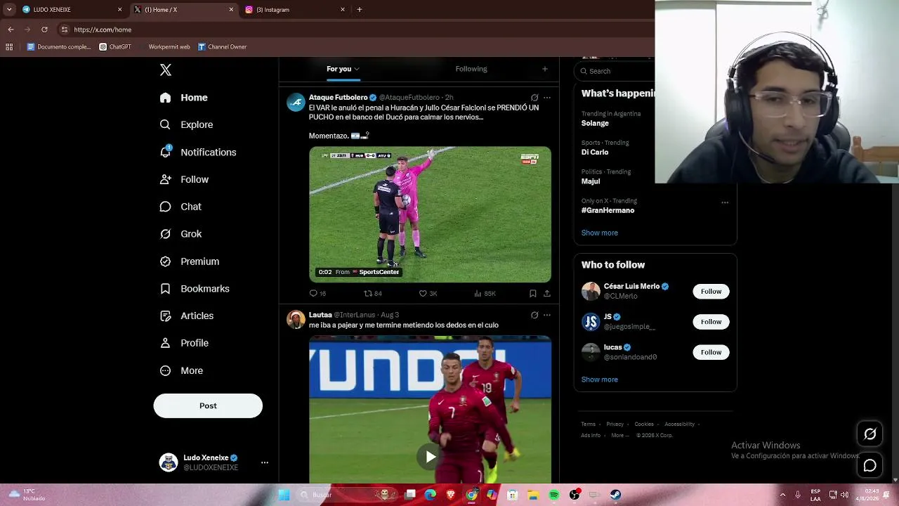Open Bookmarks in the left sidebar
This screenshot has width=899, height=506.
[x=195, y=288]
